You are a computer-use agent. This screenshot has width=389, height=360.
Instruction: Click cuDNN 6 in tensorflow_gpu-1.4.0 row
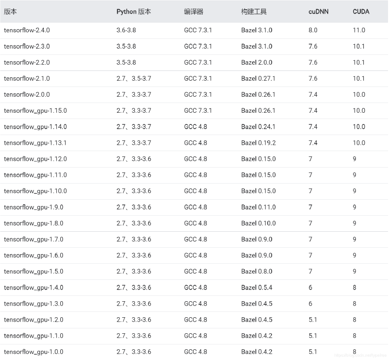[x=310, y=288]
